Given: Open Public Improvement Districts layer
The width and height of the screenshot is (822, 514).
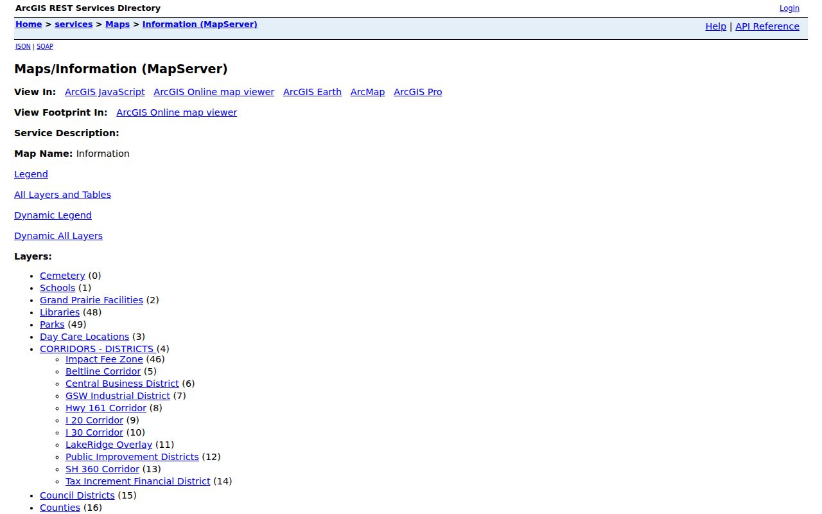Looking at the screenshot, I should click(x=132, y=457).
